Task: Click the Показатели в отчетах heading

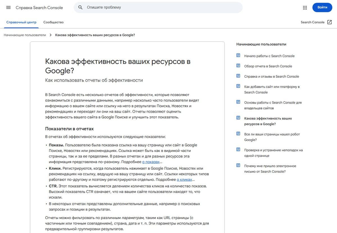Action: [x=69, y=129]
